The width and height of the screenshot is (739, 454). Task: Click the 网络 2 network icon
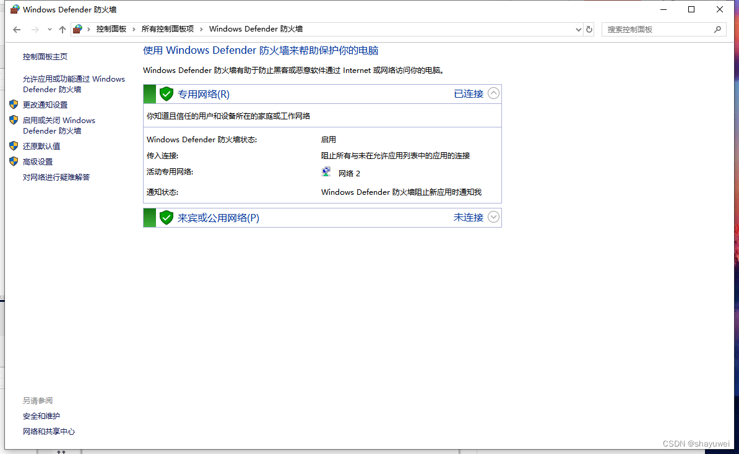coord(326,172)
